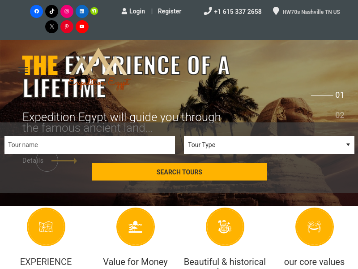The image size is (358, 269).
Task: Click the green Houzz-style icon
Action: coord(94,11)
